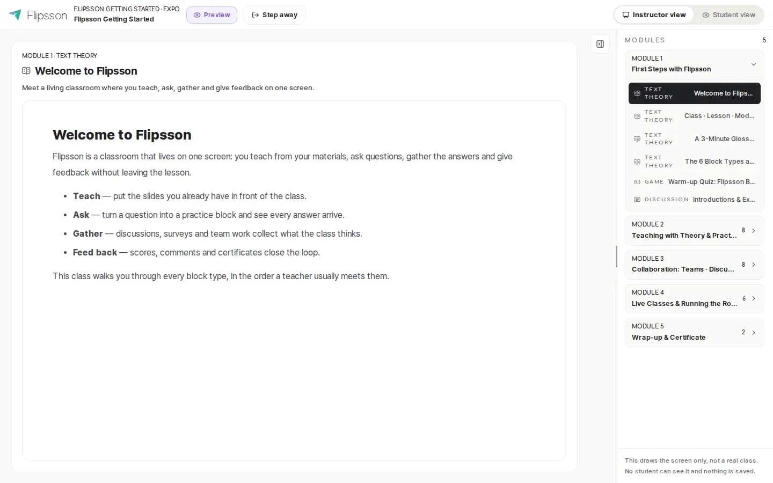Screen dimensions: 773x483
Task: Click the book icon of Welcome to Flips... row
Action: pyautogui.click(x=637, y=93)
